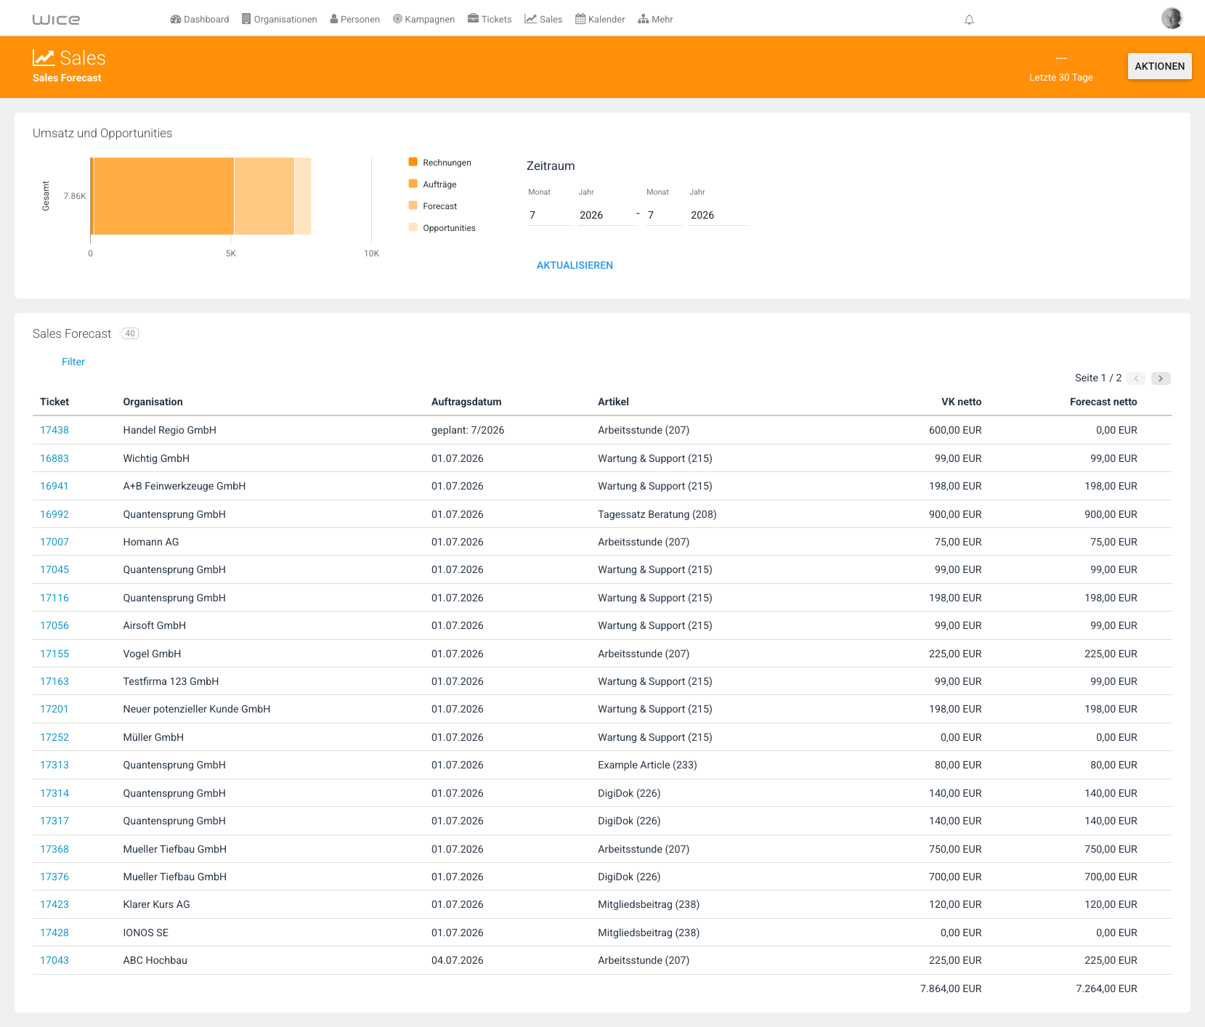Open Dashboard from the top navigation
This screenshot has width=1205, height=1027.
coord(200,20)
